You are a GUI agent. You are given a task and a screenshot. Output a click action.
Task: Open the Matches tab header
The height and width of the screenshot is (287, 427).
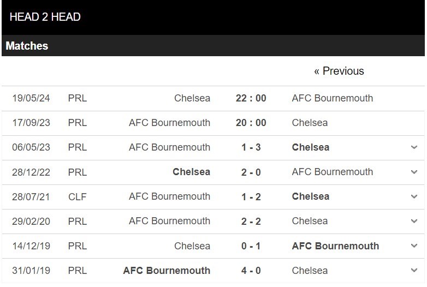pos(27,46)
